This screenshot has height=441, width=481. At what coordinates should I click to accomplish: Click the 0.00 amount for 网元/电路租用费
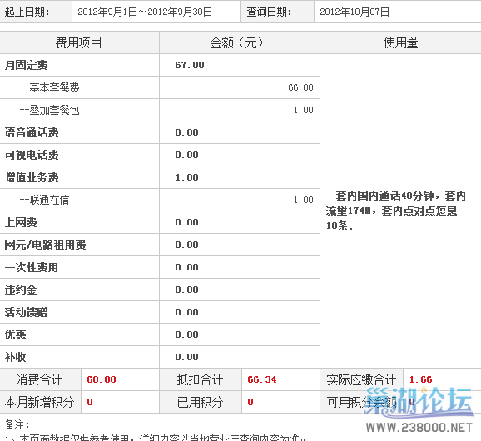coord(186,245)
